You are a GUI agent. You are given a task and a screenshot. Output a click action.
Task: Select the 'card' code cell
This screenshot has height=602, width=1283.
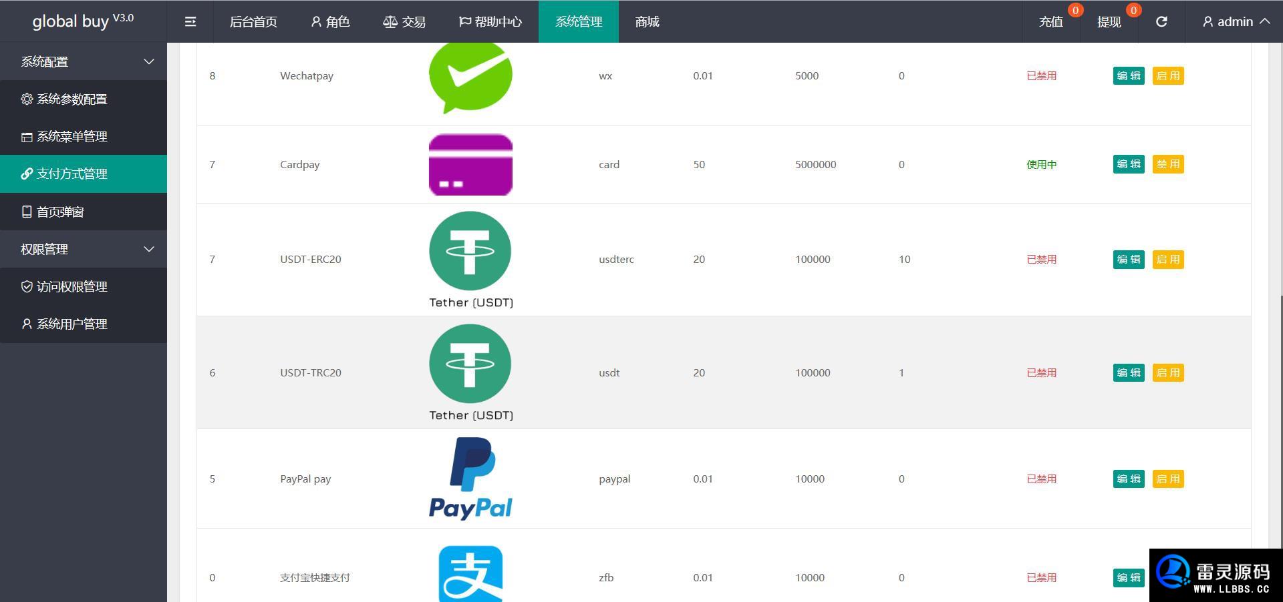click(x=609, y=164)
